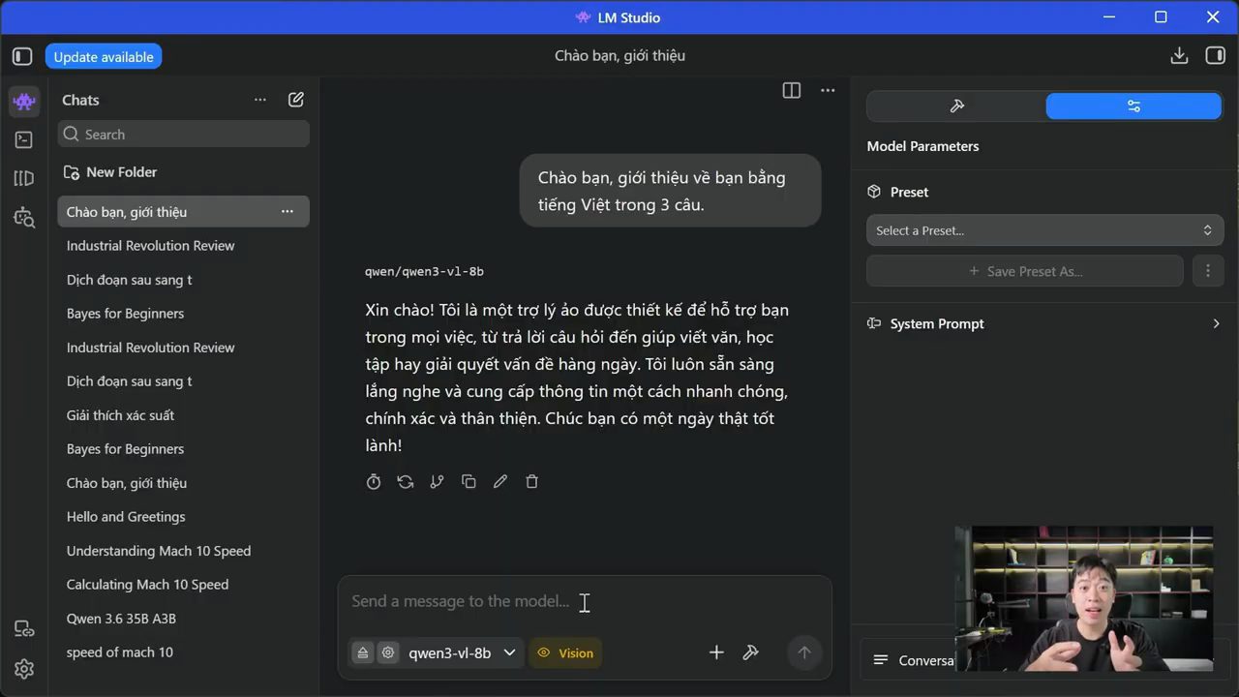This screenshot has height=697, width=1239.
Task: Delete the assistant message
Action: point(531,481)
